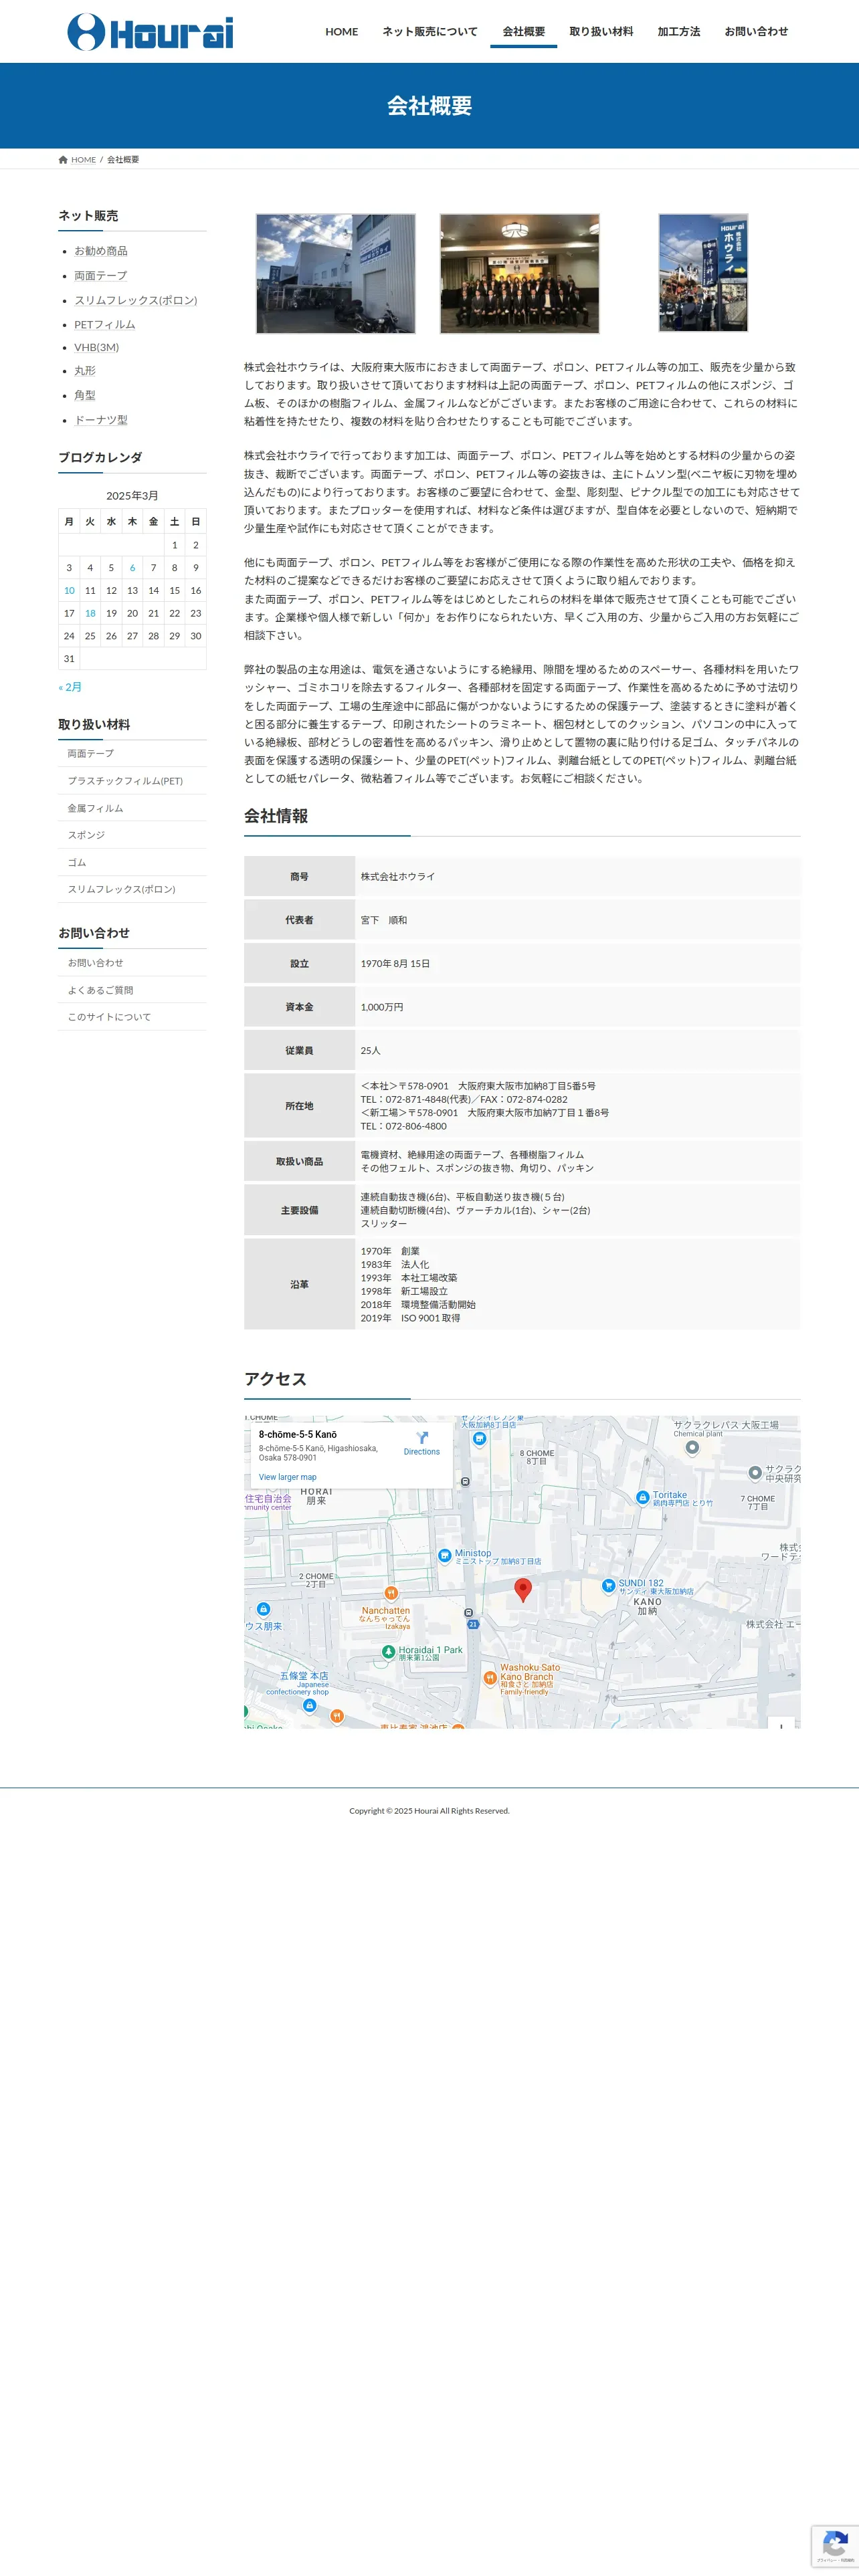Select calendar date 10
859x2576 pixels.
(x=69, y=591)
